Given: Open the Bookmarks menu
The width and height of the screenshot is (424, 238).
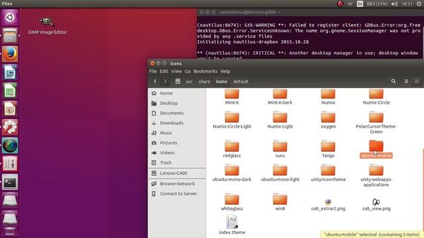Looking at the screenshot, I should tap(205, 71).
